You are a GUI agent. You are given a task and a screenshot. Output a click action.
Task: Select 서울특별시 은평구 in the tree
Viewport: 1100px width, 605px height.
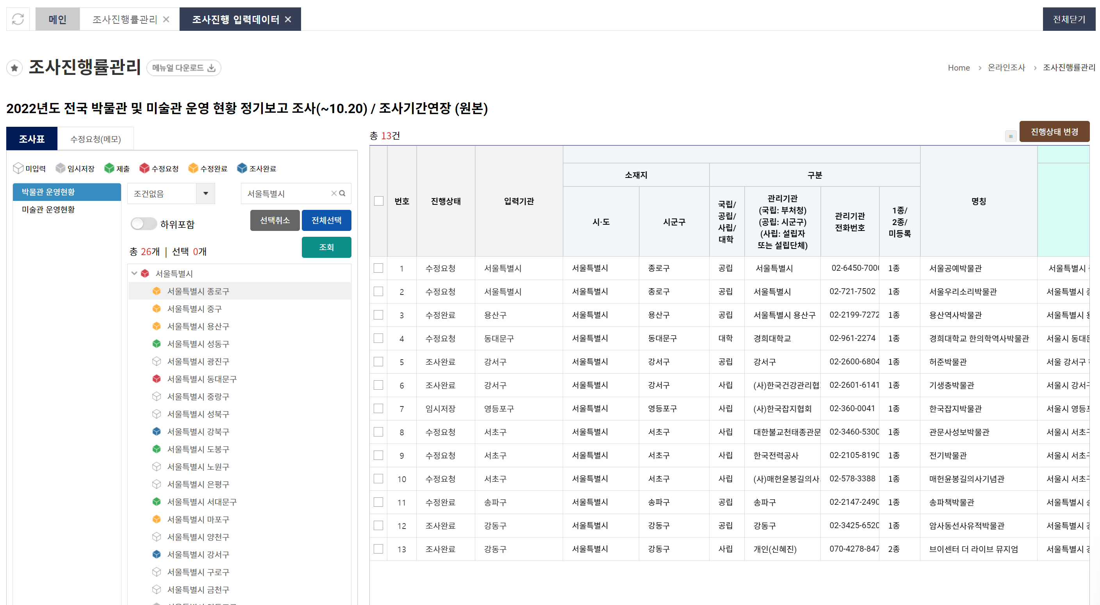[198, 485]
